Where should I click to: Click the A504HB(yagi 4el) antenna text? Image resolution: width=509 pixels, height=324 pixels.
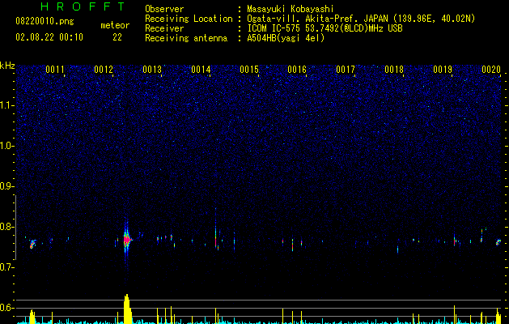coord(286,38)
